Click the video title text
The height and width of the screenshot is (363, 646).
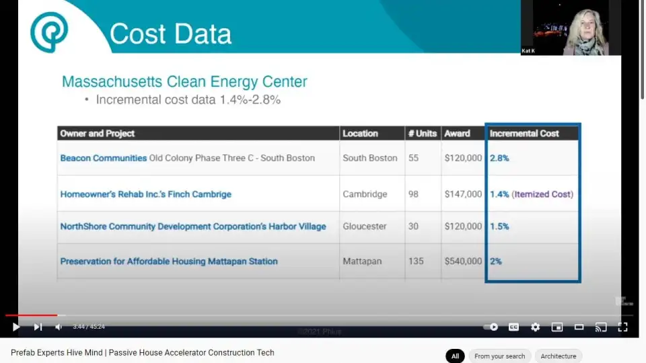pyautogui.click(x=143, y=352)
